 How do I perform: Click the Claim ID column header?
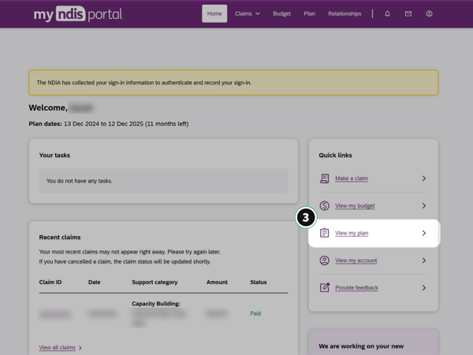50,282
